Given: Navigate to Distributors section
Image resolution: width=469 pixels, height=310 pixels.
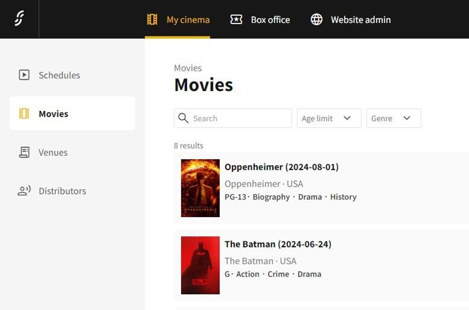Looking at the screenshot, I should point(62,191).
